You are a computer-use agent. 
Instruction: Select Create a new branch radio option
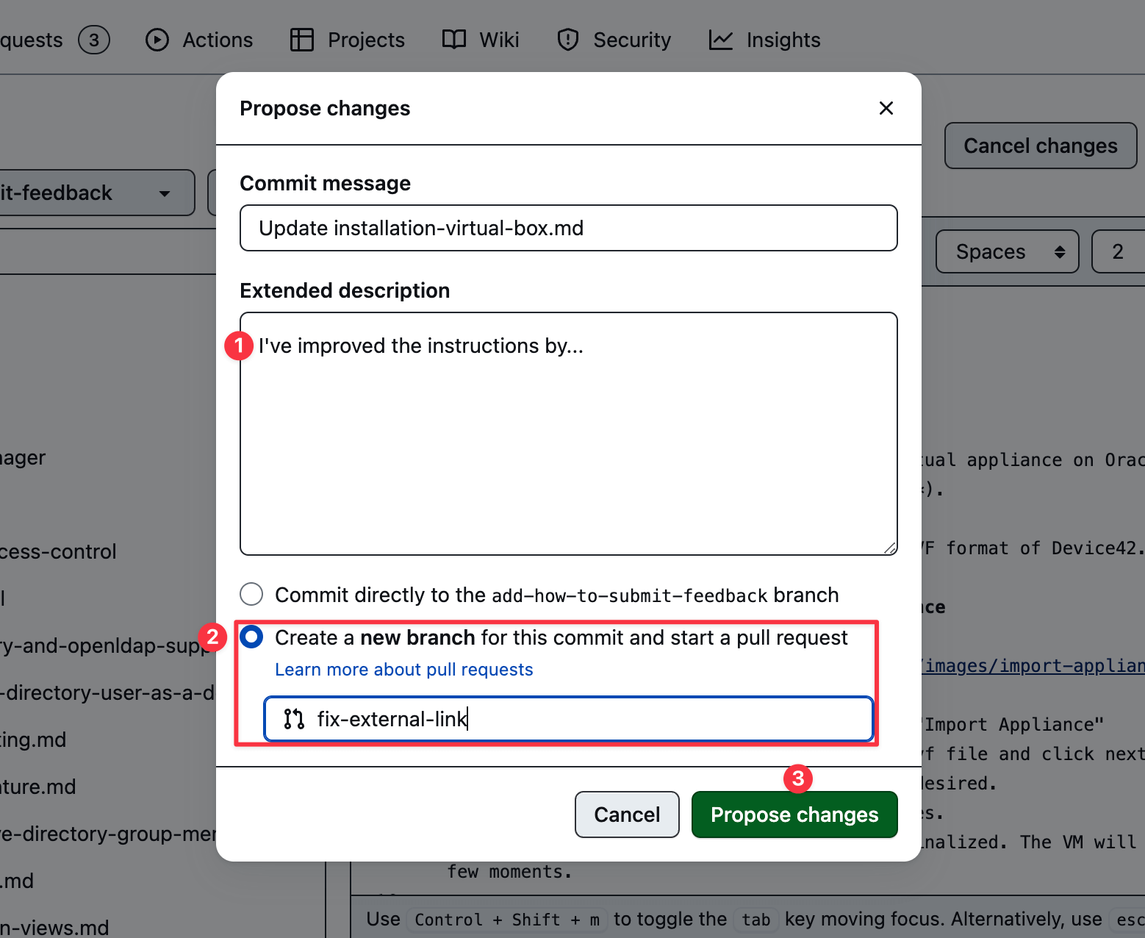click(251, 637)
